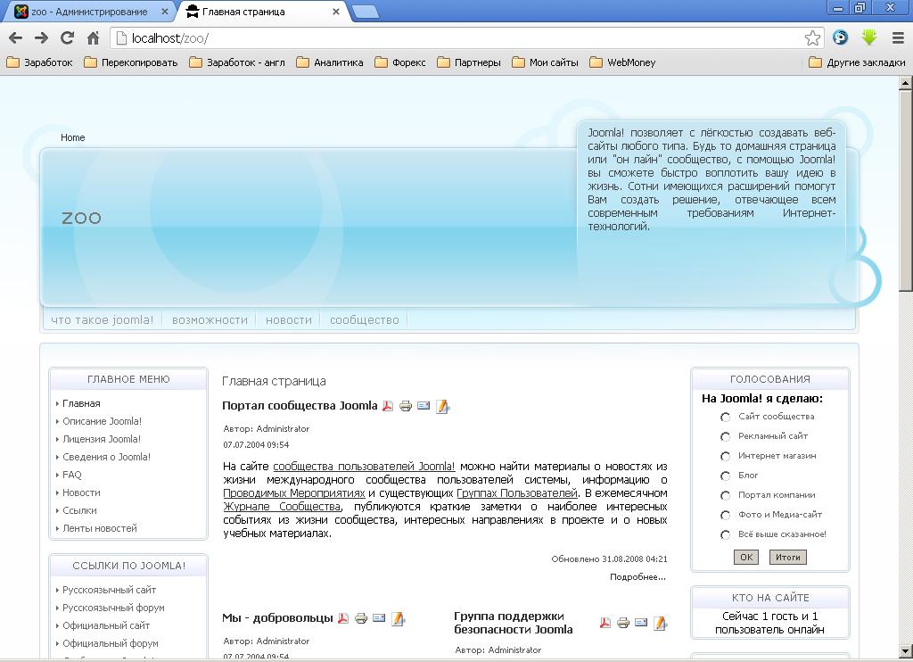The width and height of the screenshot is (913, 662).
Task: Open the Заработок bookmark folder
Action: pos(40,62)
